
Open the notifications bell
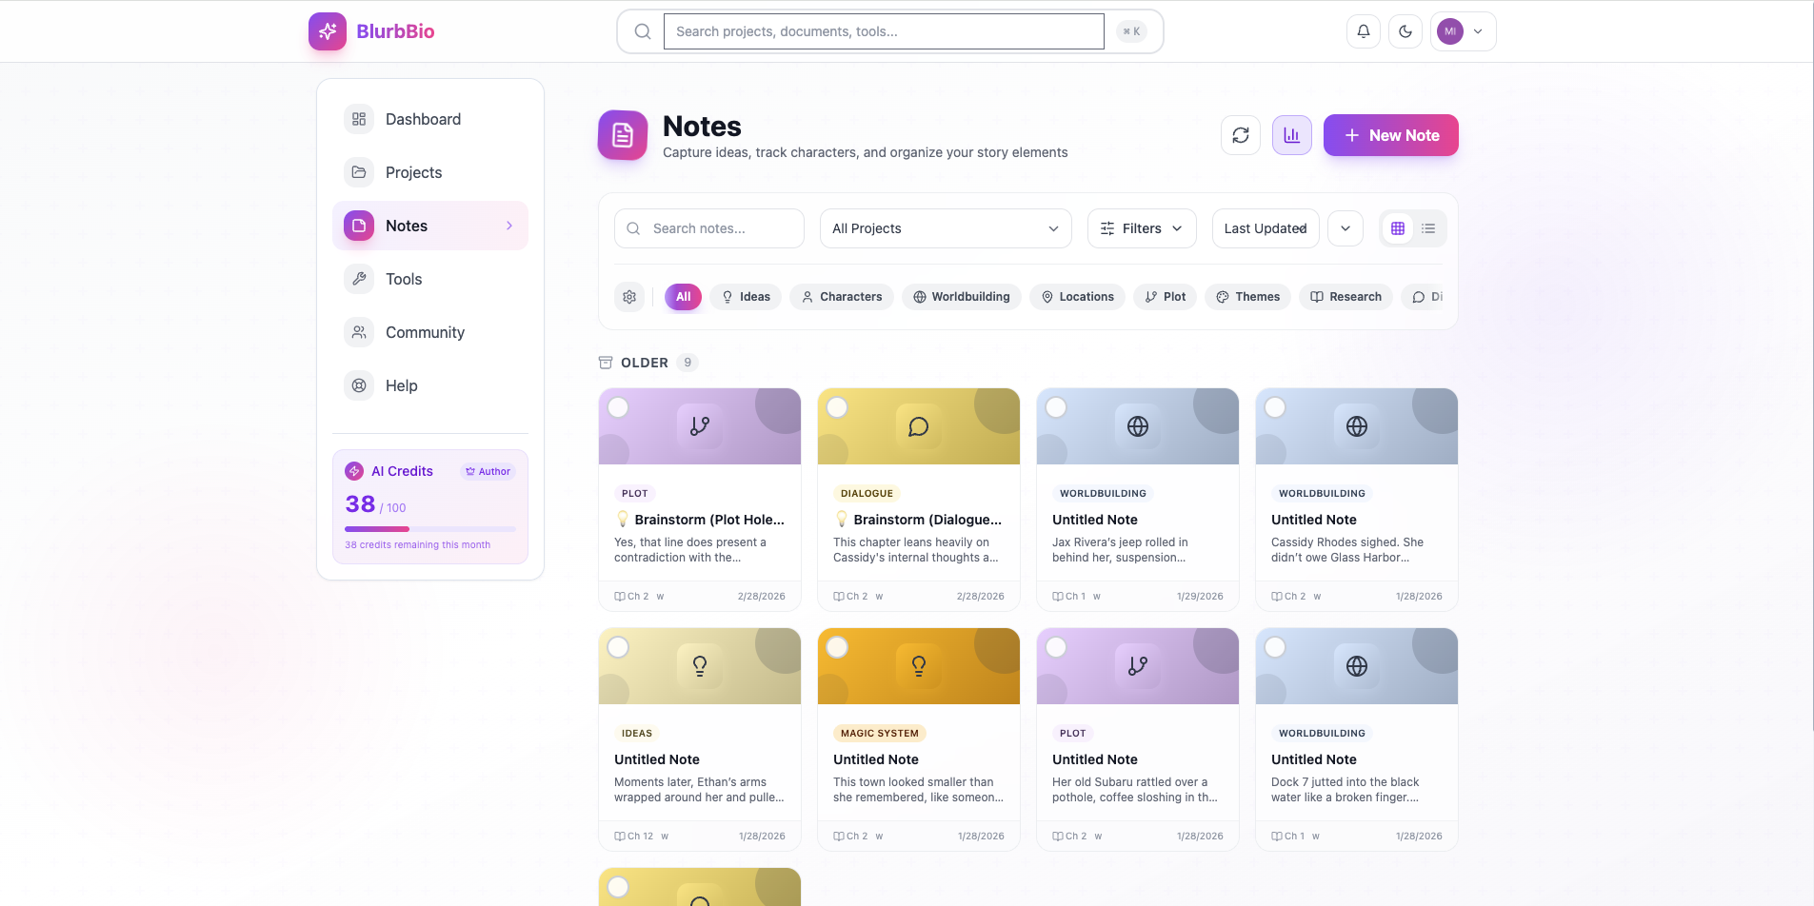click(1364, 31)
